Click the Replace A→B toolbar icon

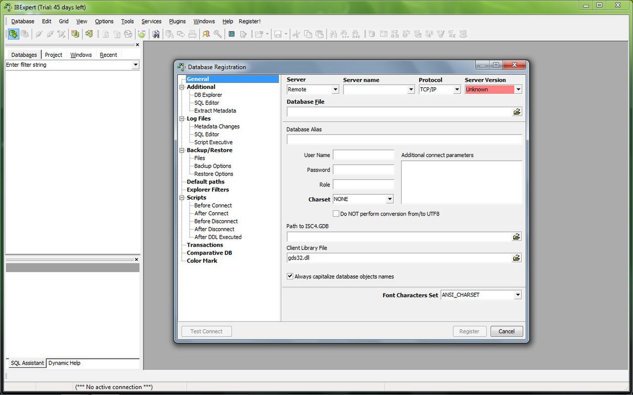click(356, 34)
